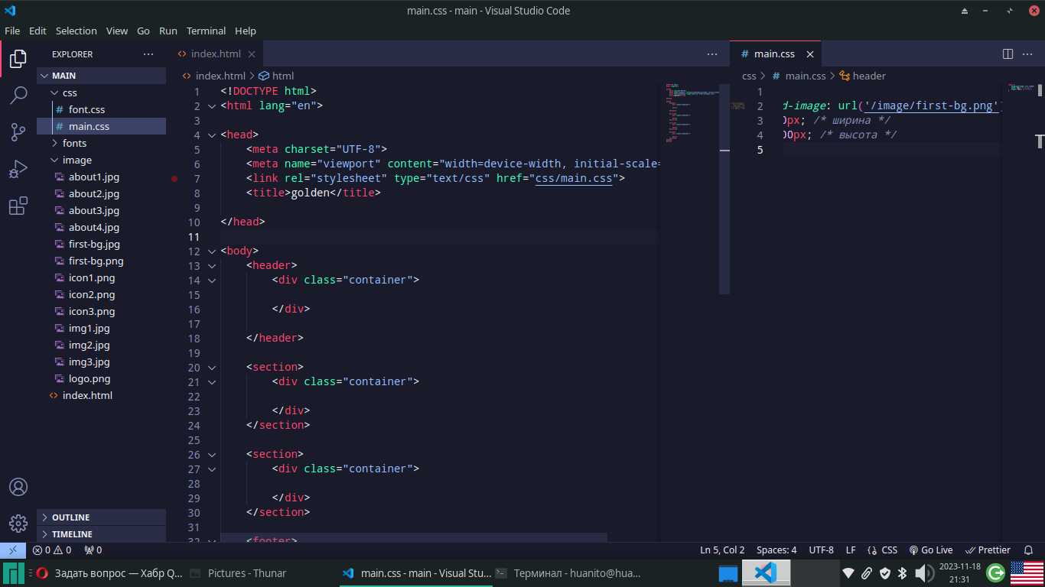Open the Edit menu
Screen dimensions: 1045x587
pyautogui.click(x=37, y=31)
